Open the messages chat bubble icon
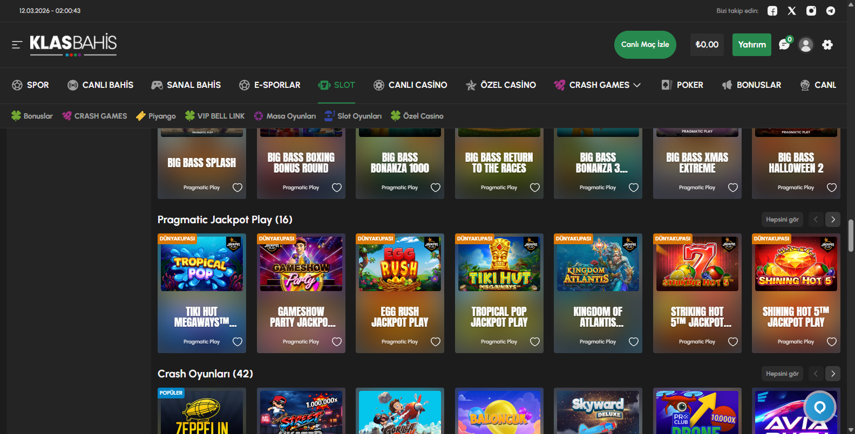Image resolution: width=855 pixels, height=434 pixels. [784, 45]
